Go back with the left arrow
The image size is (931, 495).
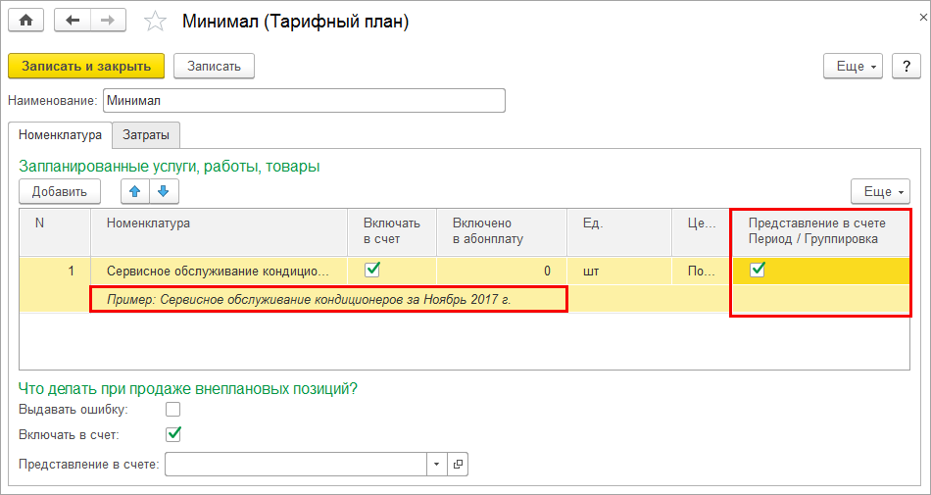[x=73, y=20]
